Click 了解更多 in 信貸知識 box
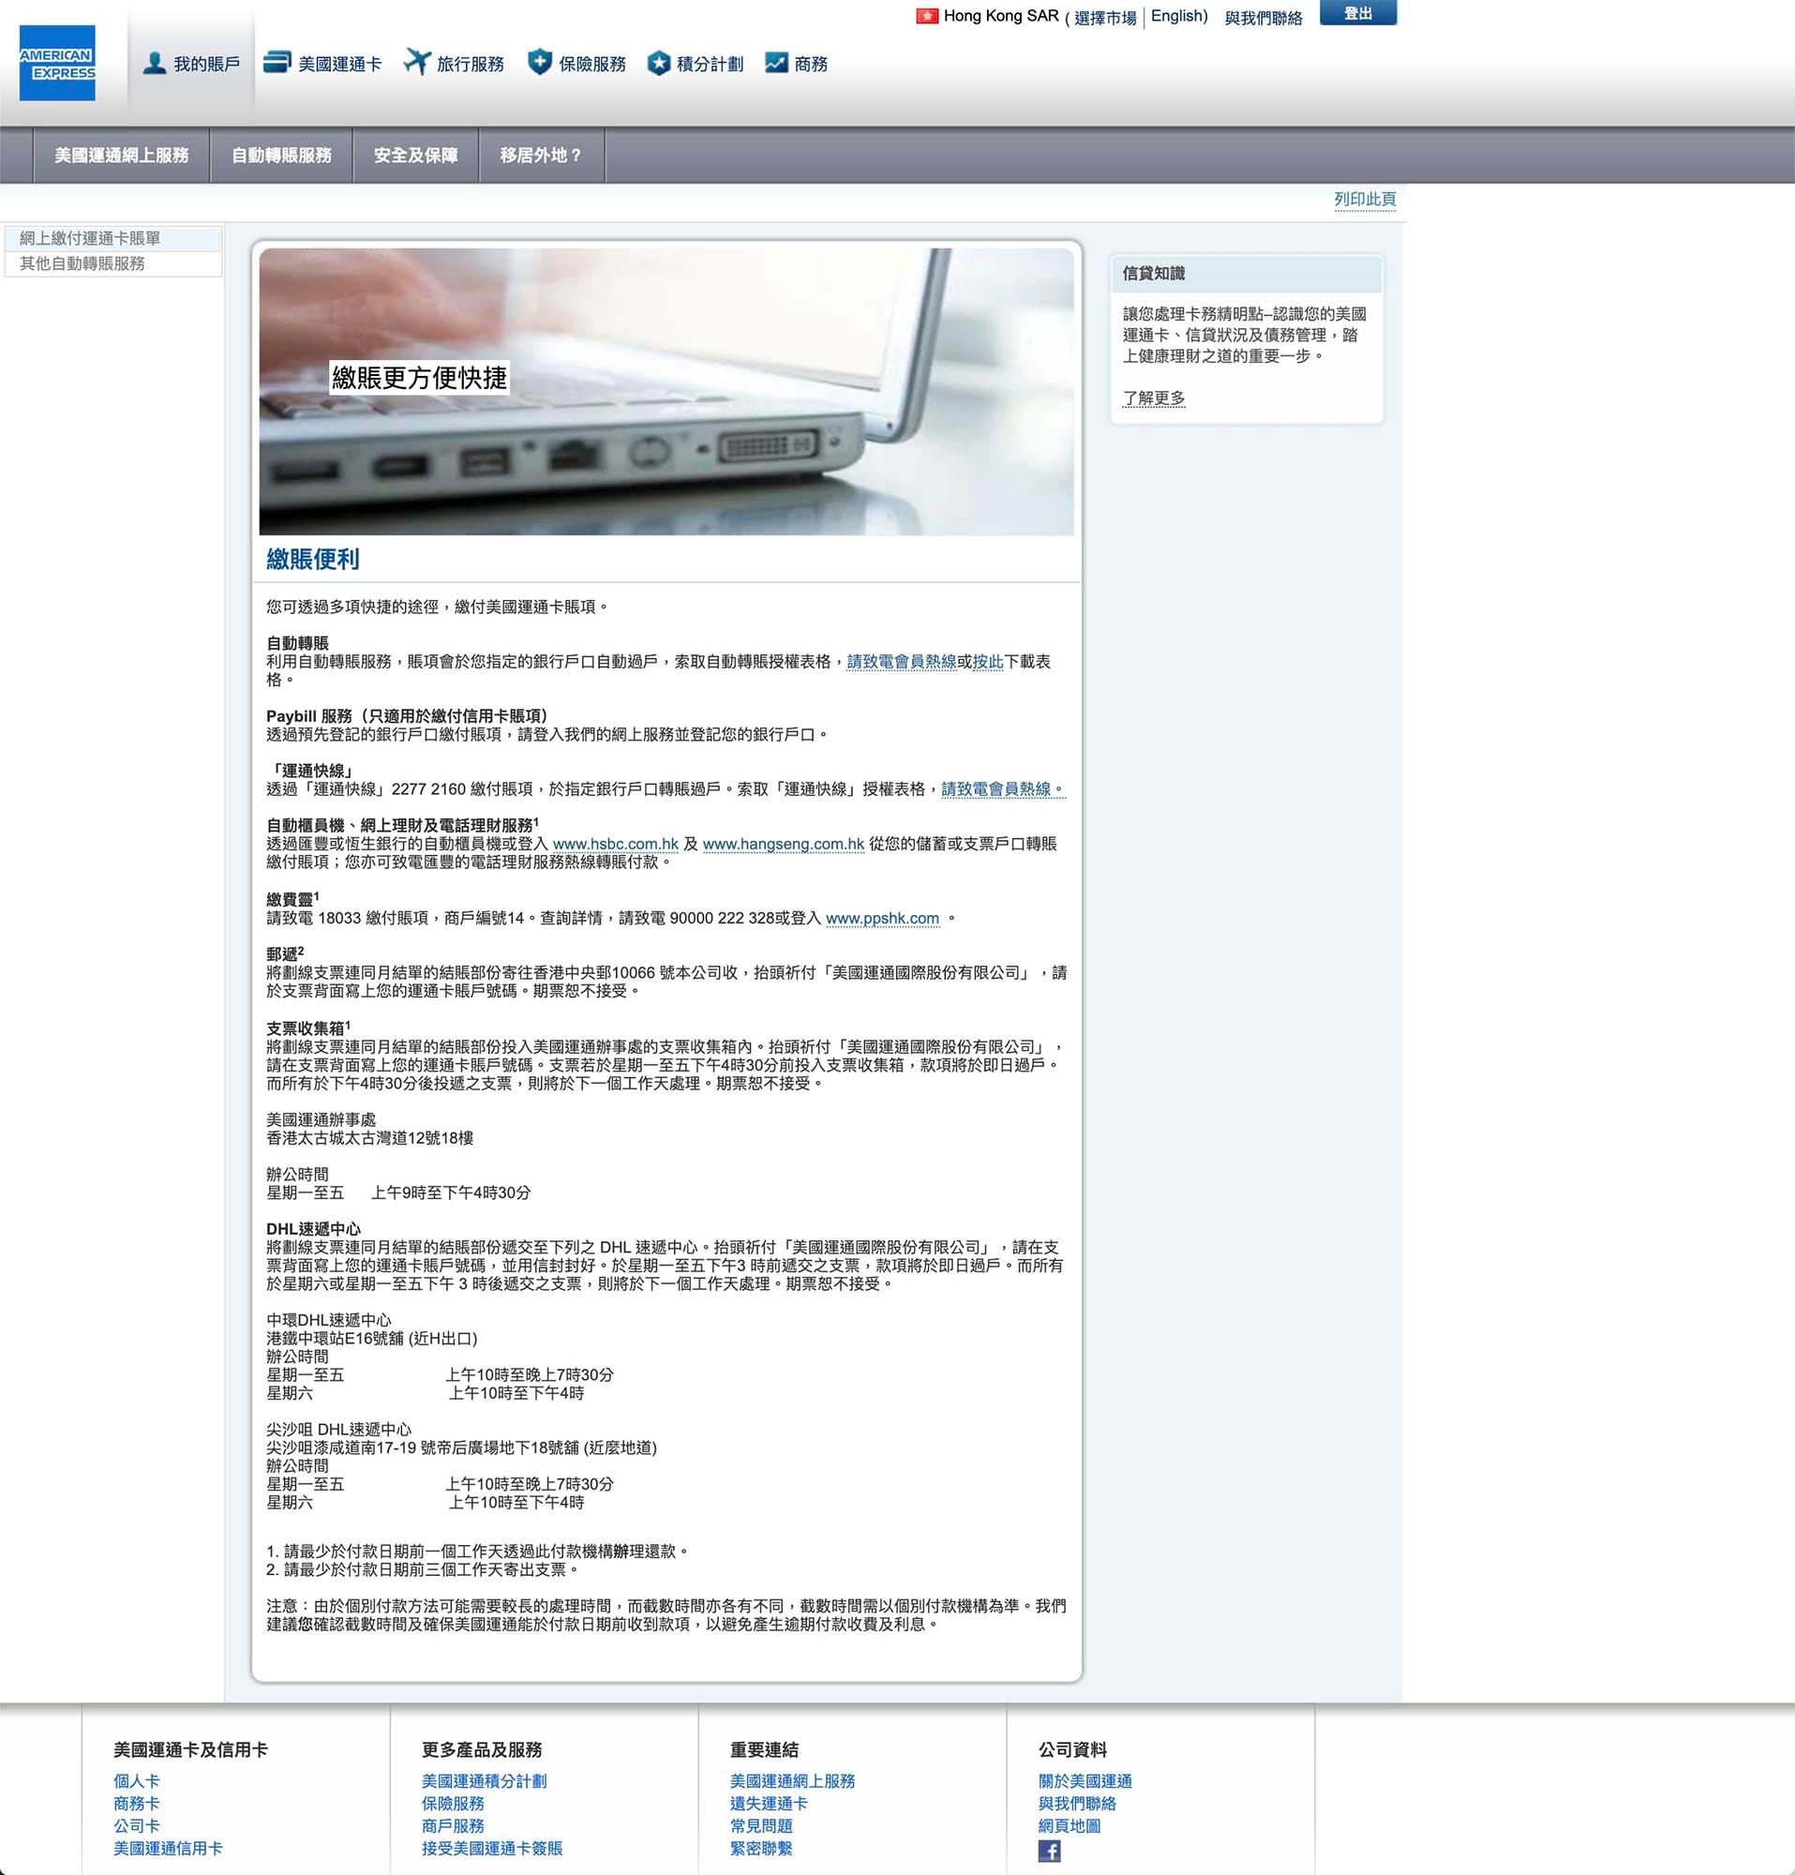 point(1153,397)
